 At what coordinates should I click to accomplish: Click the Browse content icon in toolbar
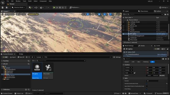7,7
